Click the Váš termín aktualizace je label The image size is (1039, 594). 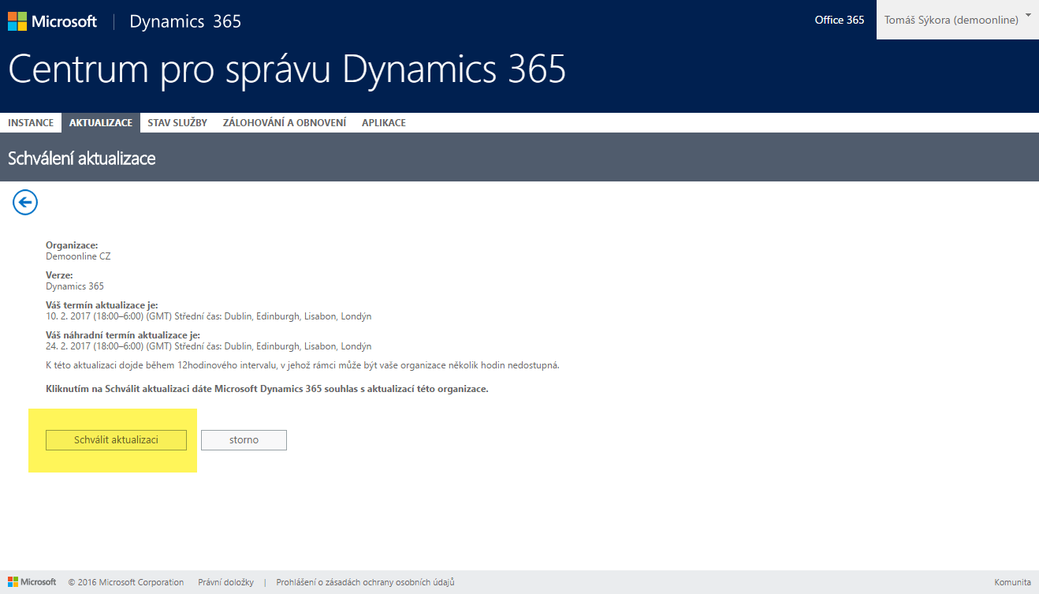point(102,305)
